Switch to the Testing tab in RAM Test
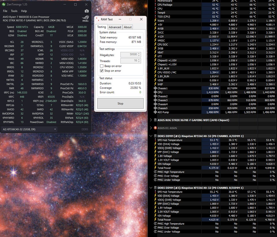This screenshot has height=237, width=277. point(102,27)
